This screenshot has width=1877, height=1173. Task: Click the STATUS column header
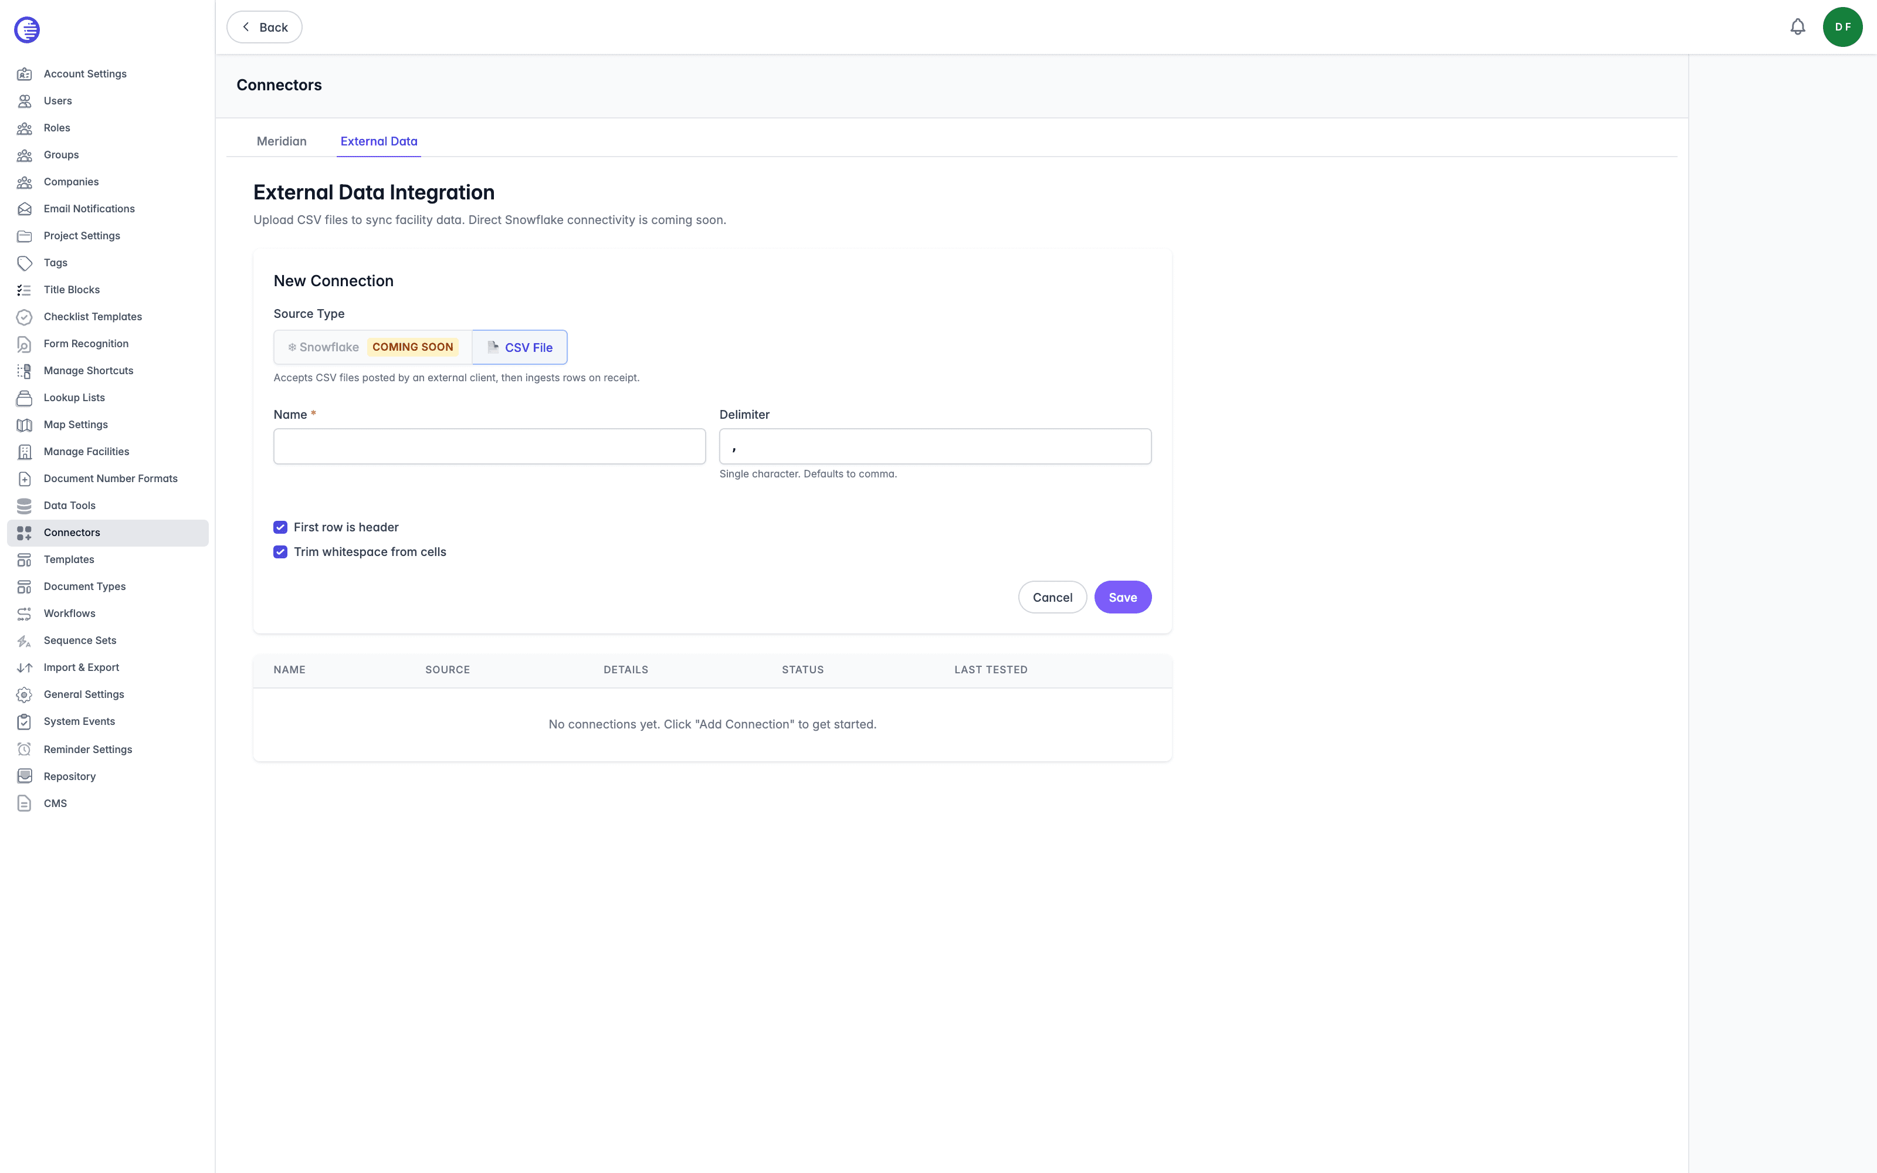(803, 670)
